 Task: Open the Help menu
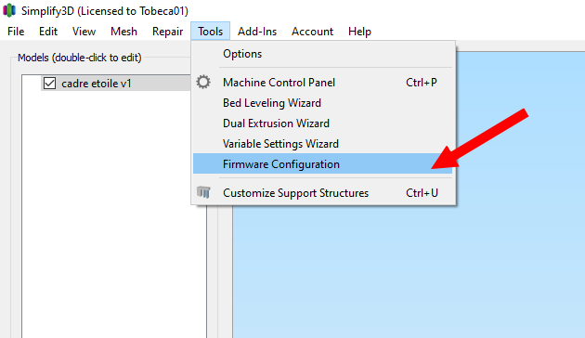pyautogui.click(x=359, y=32)
